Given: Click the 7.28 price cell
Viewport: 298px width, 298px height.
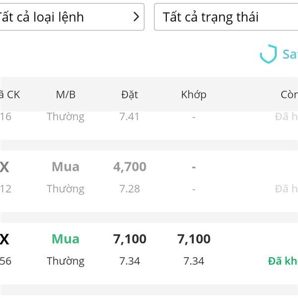Looking at the screenshot, I should click(x=130, y=189).
